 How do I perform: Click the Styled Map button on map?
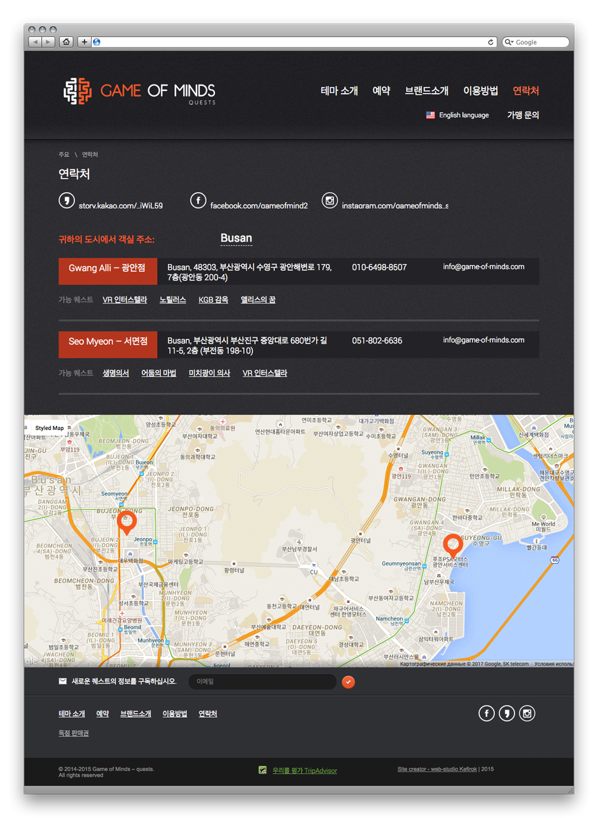(49, 428)
